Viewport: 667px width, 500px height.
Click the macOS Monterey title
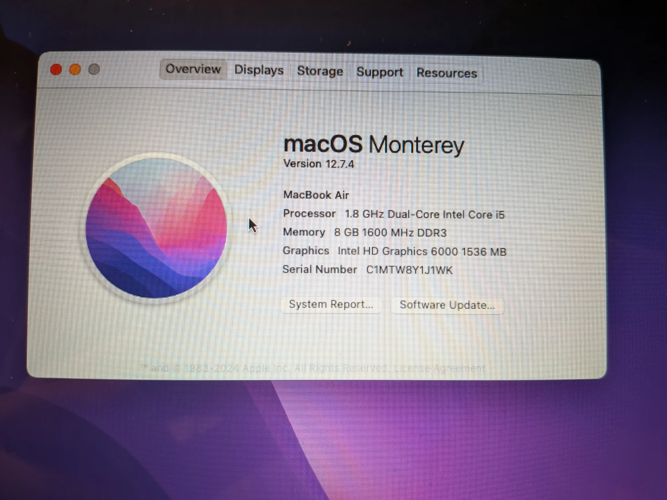[373, 144]
